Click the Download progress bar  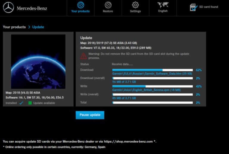[x=152, y=70]
